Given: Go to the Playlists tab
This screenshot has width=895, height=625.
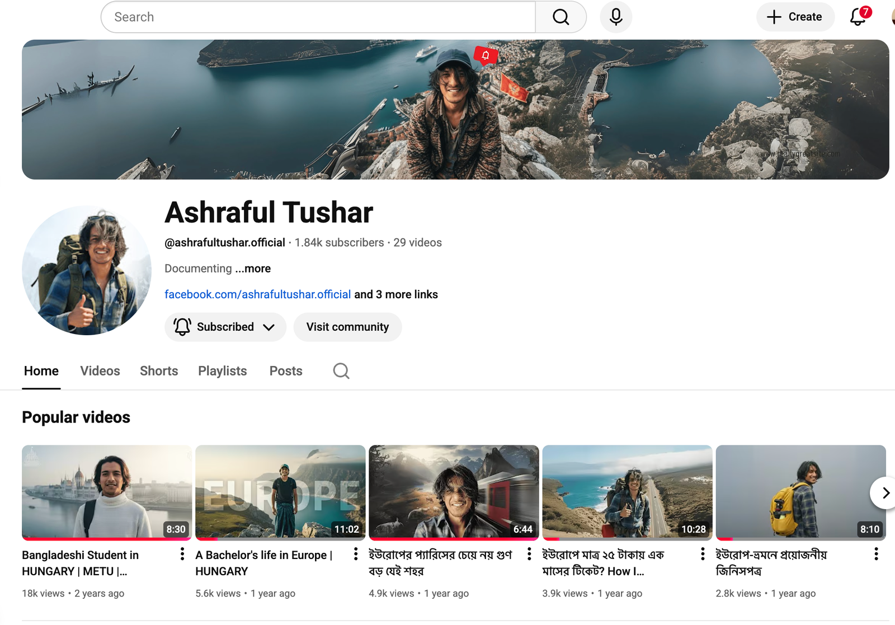Looking at the screenshot, I should pos(222,371).
